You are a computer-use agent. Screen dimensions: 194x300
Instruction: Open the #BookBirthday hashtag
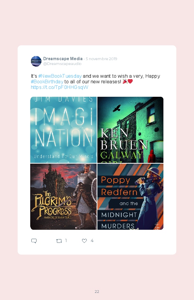47,82
